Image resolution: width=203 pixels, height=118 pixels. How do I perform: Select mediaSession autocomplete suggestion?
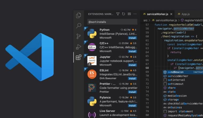pyautogui.click(x=183, y=96)
